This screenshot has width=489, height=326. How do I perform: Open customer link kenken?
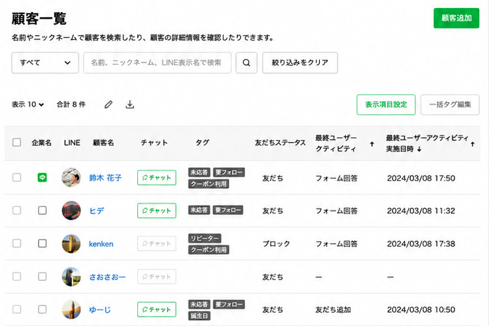[x=101, y=244]
